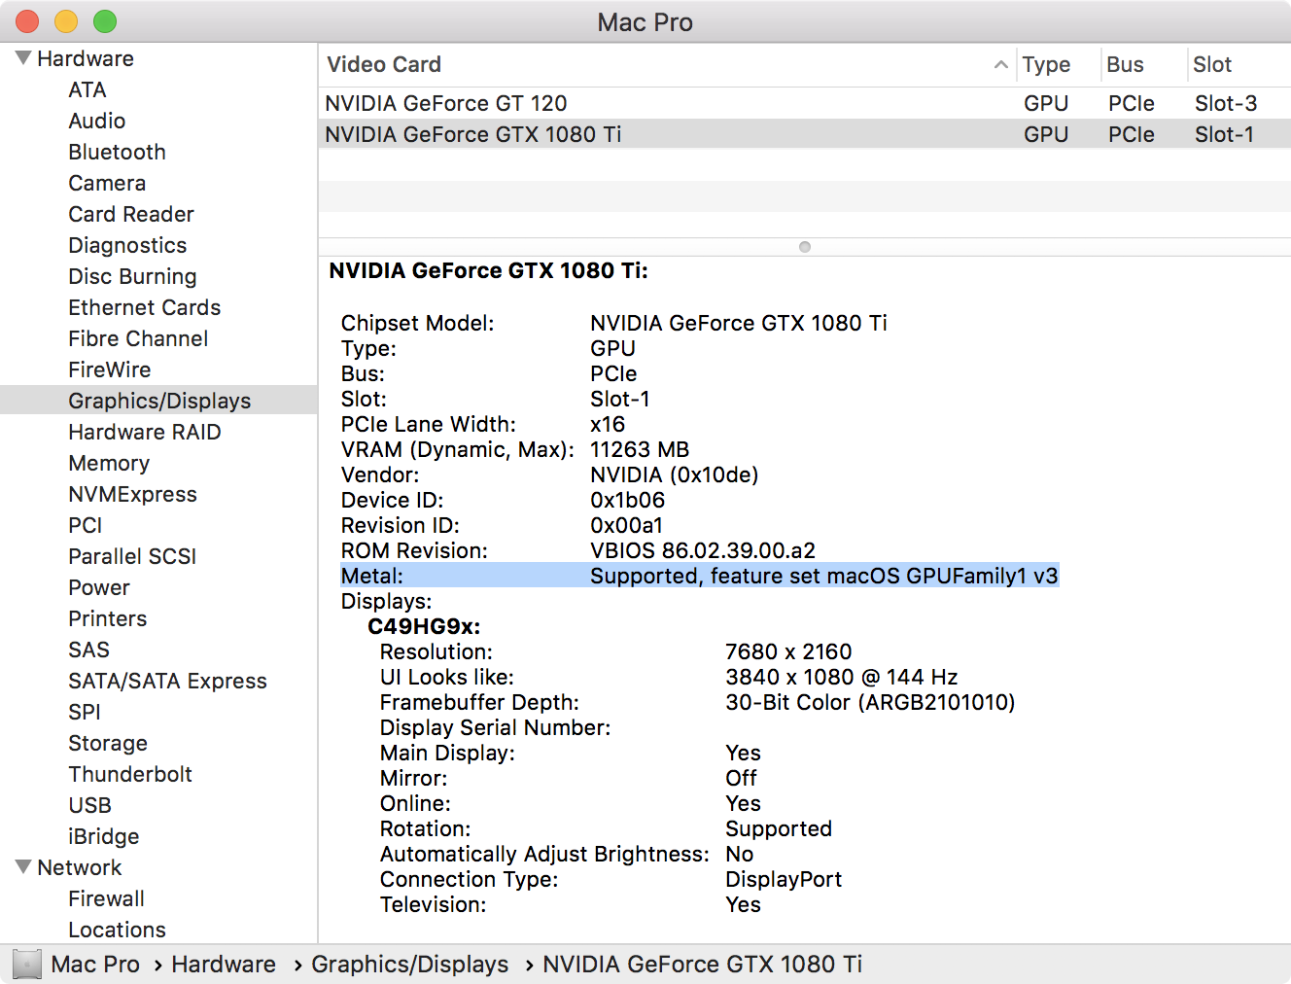Viewport: 1291px width, 984px height.
Task: Click the Mac Pro computer icon in path bar
Action: click(x=27, y=965)
